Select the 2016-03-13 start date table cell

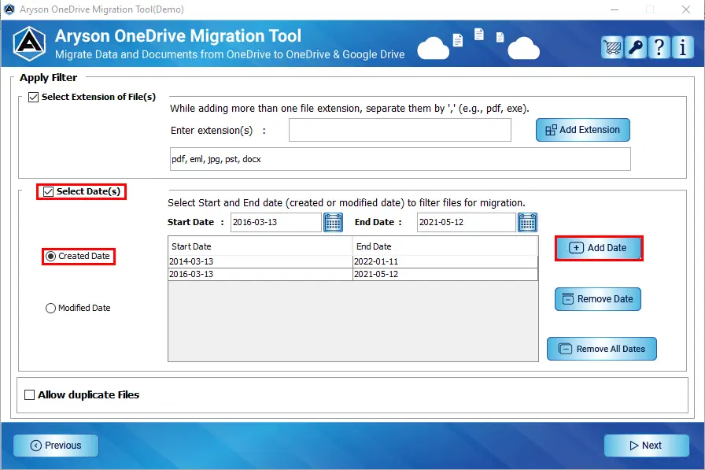[260, 274]
